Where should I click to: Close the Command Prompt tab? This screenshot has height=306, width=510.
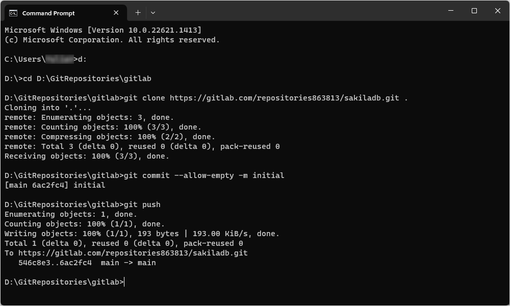coord(116,12)
